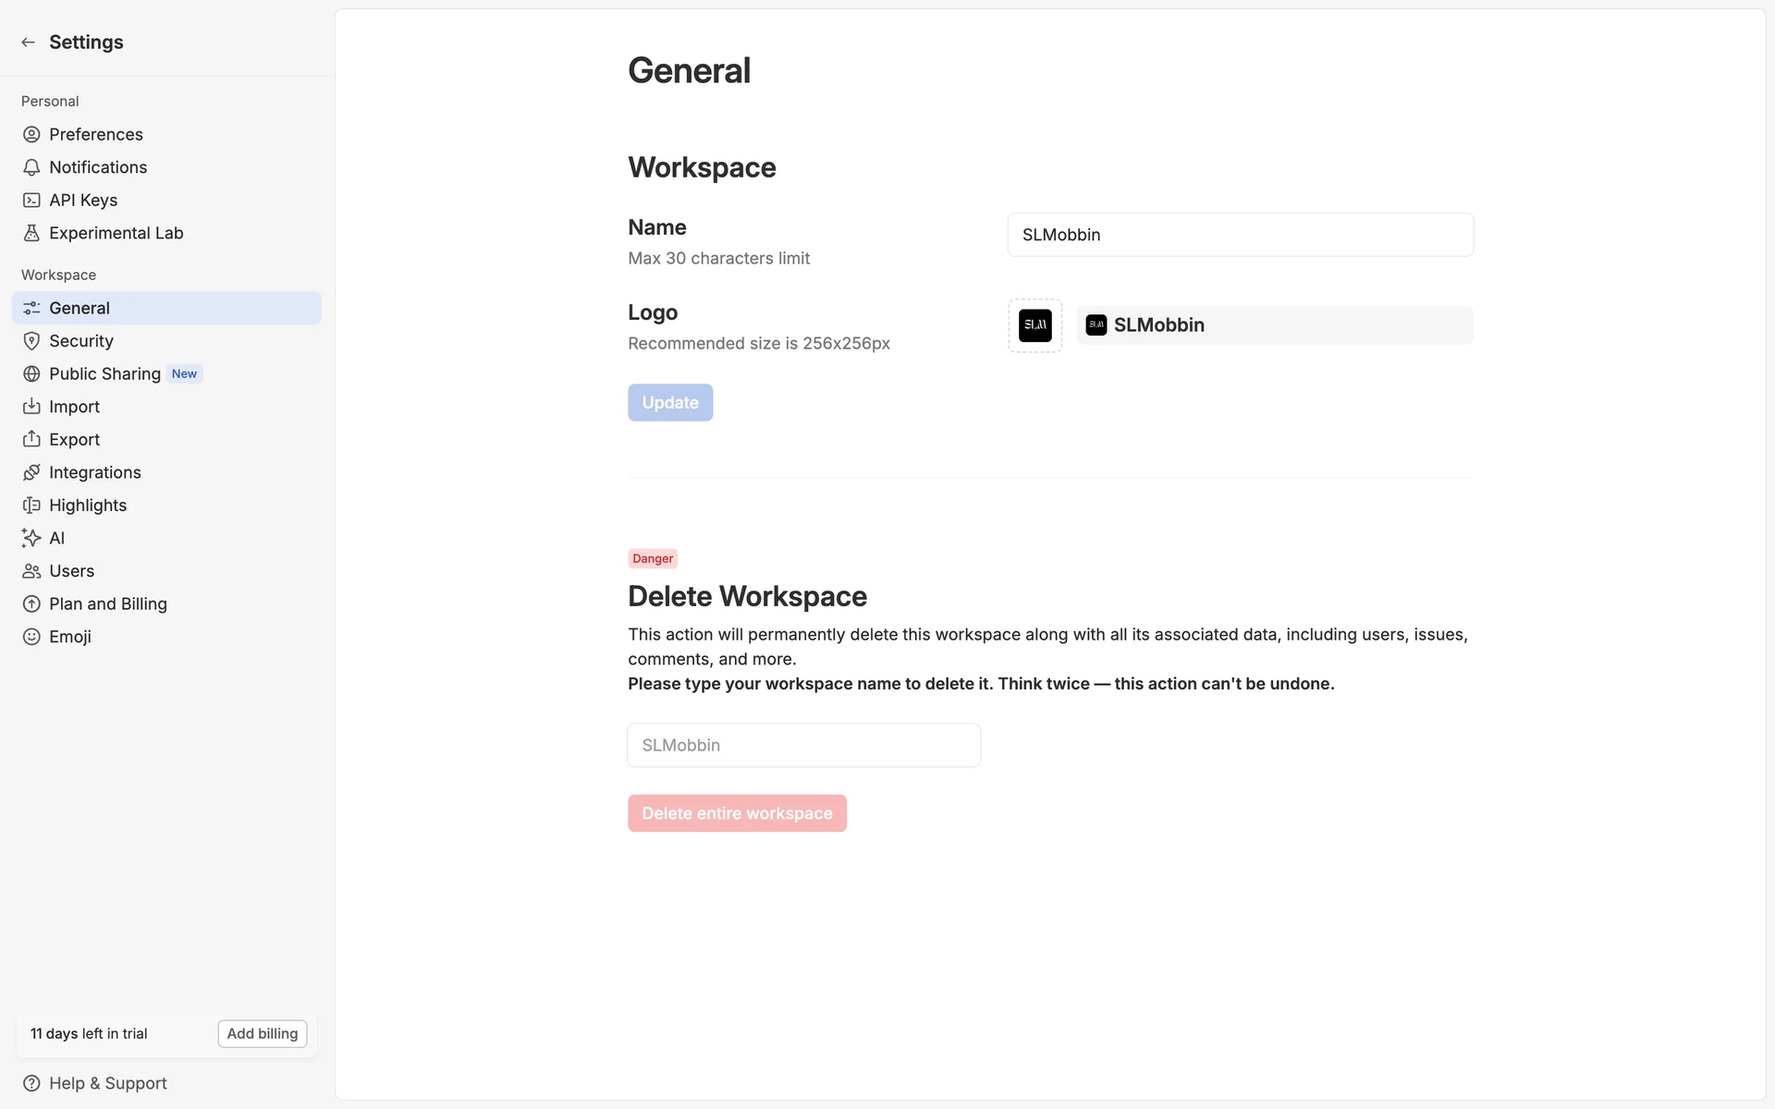The image size is (1775, 1109).
Task: Click the Notifications bell icon
Action: (31, 167)
